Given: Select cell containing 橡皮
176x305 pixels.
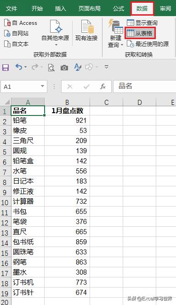Looking at the screenshot, I should [28, 131].
